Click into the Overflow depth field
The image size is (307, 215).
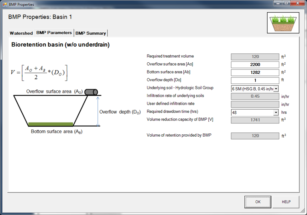coord(255,80)
